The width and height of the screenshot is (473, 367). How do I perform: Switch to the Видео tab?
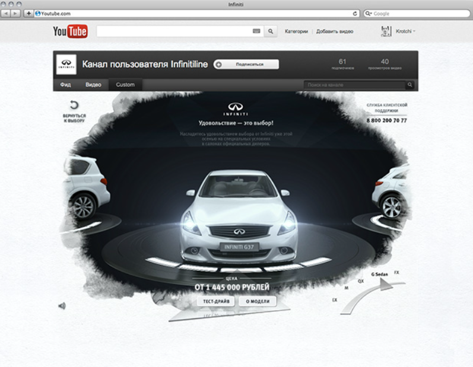pos(93,85)
